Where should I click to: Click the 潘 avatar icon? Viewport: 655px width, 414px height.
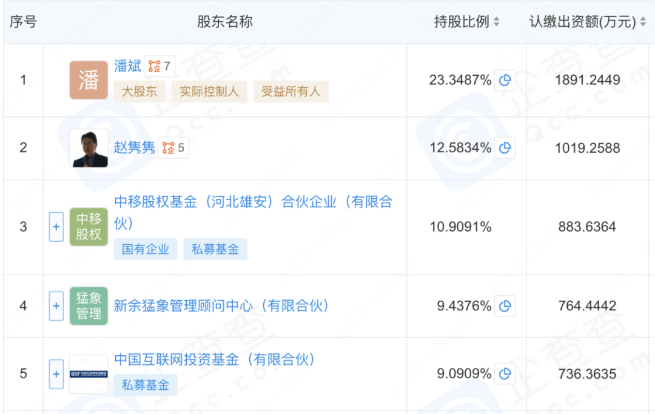click(89, 80)
